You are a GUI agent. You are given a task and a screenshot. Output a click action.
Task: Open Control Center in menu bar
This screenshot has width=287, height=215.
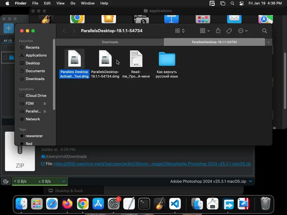pyautogui.click(x=242, y=3)
